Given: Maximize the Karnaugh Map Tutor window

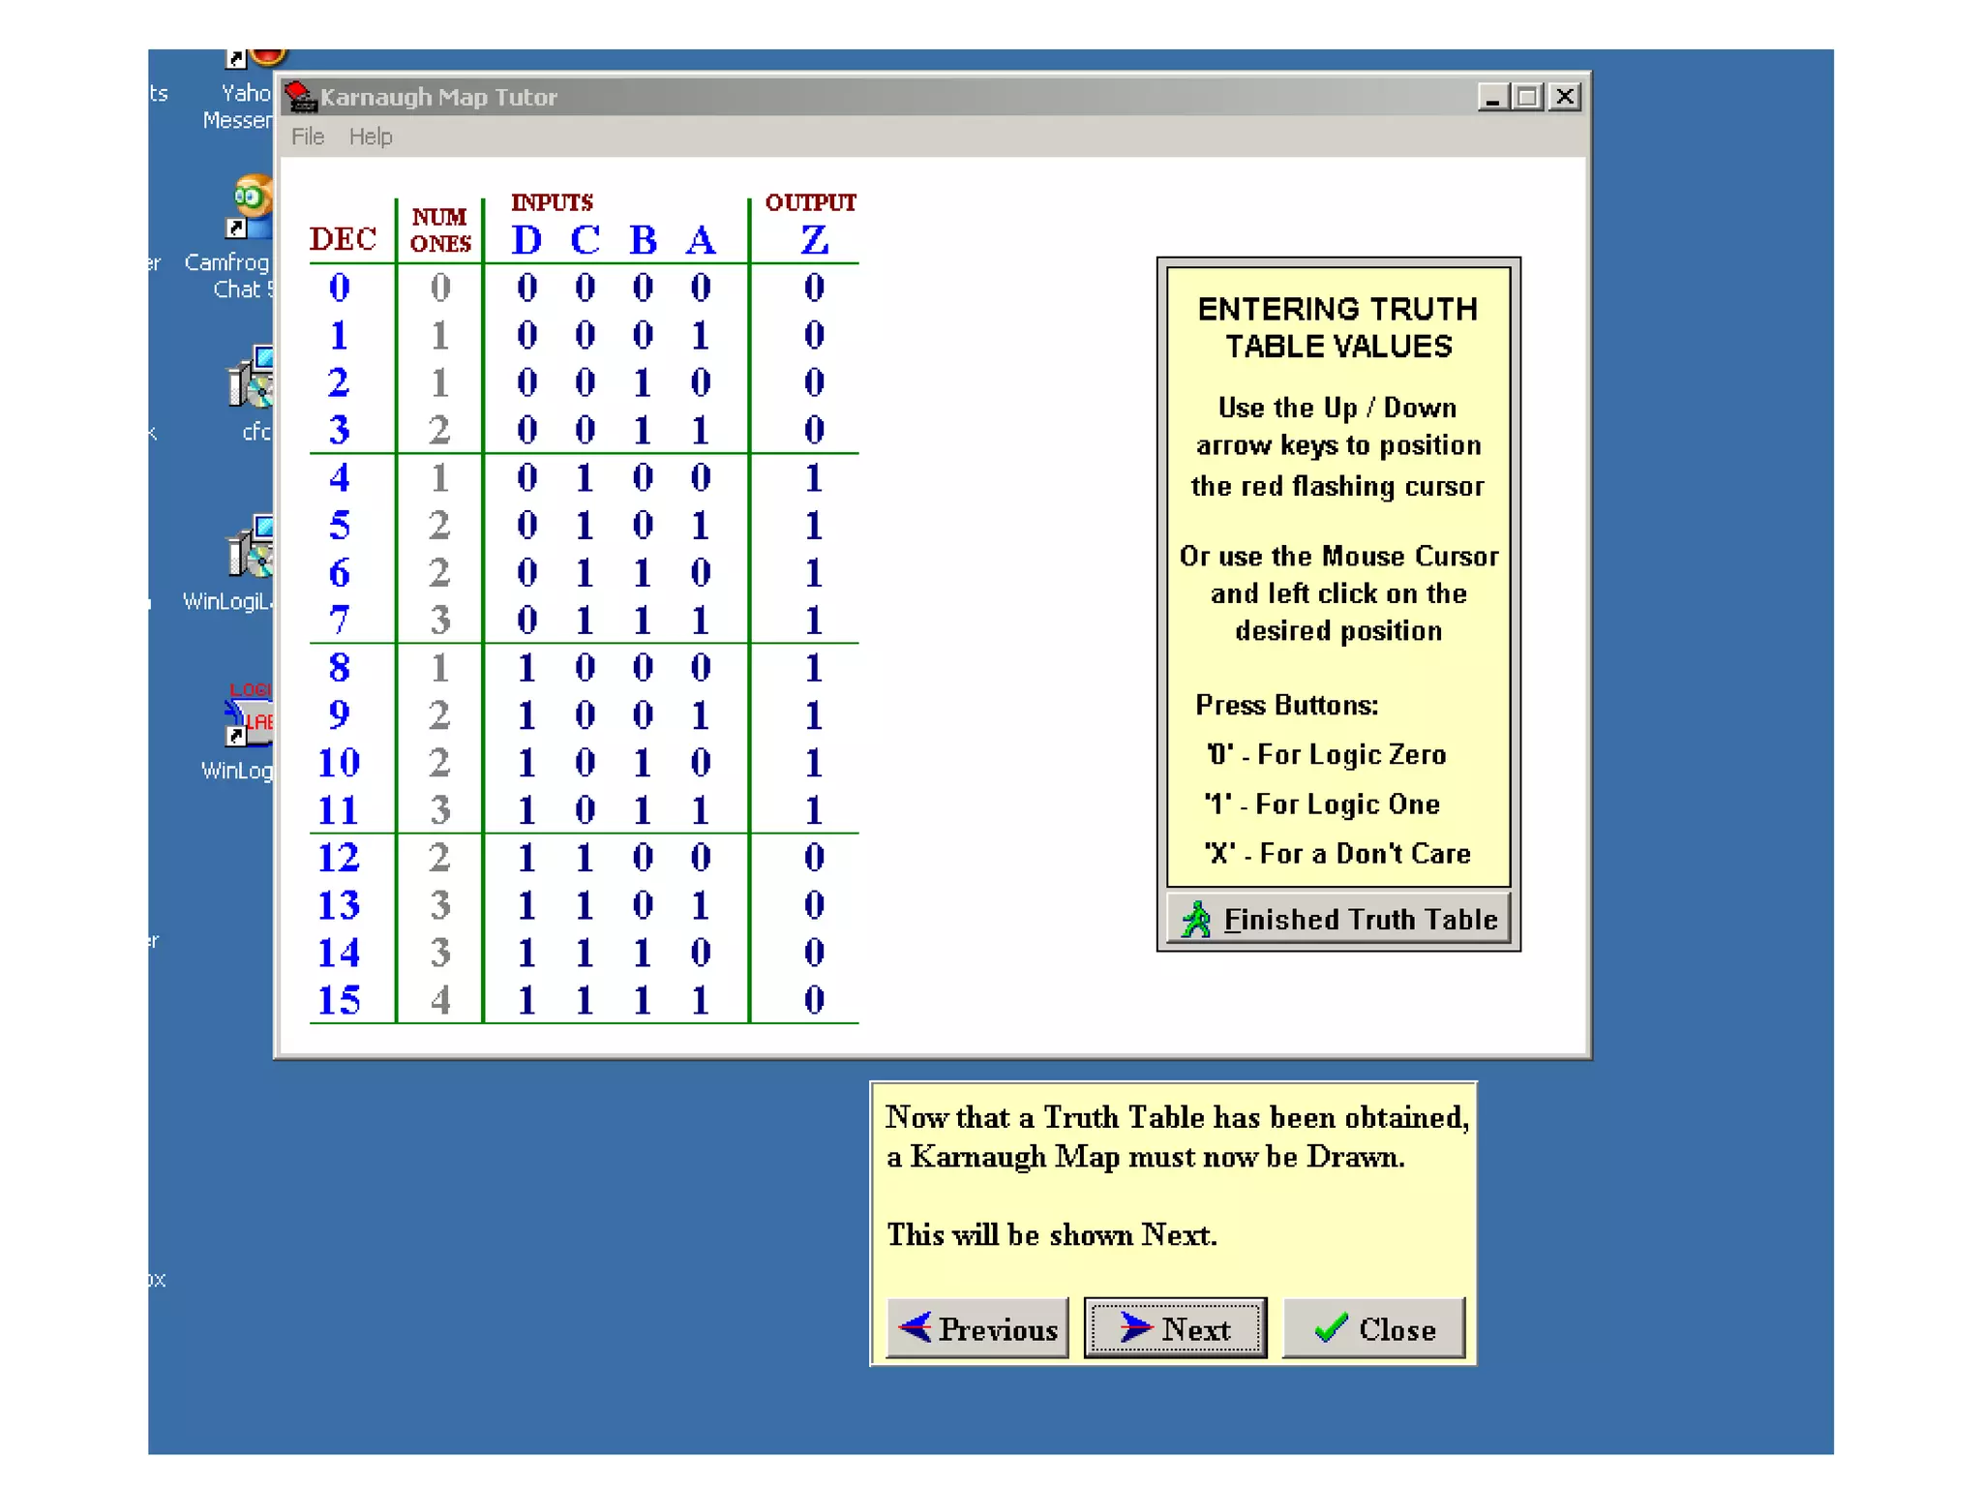Looking at the screenshot, I should [1528, 97].
